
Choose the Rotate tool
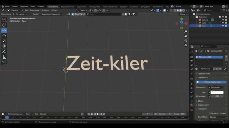pyautogui.click(x=4, y=36)
